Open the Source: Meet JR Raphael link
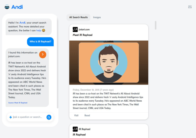This screenshot has width=196, height=138. (x=18, y=103)
